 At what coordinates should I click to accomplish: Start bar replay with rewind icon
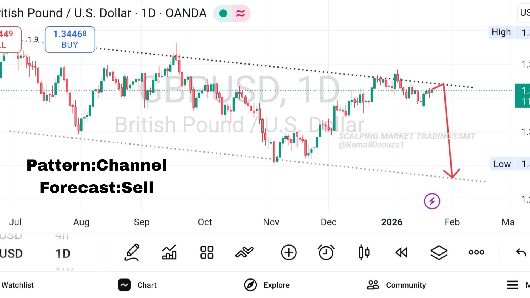(x=401, y=252)
